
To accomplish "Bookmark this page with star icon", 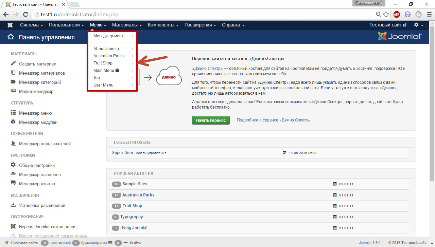I will [x=386, y=15].
